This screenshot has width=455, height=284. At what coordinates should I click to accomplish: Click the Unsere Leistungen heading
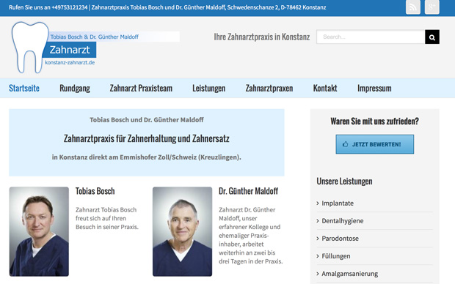point(344,182)
